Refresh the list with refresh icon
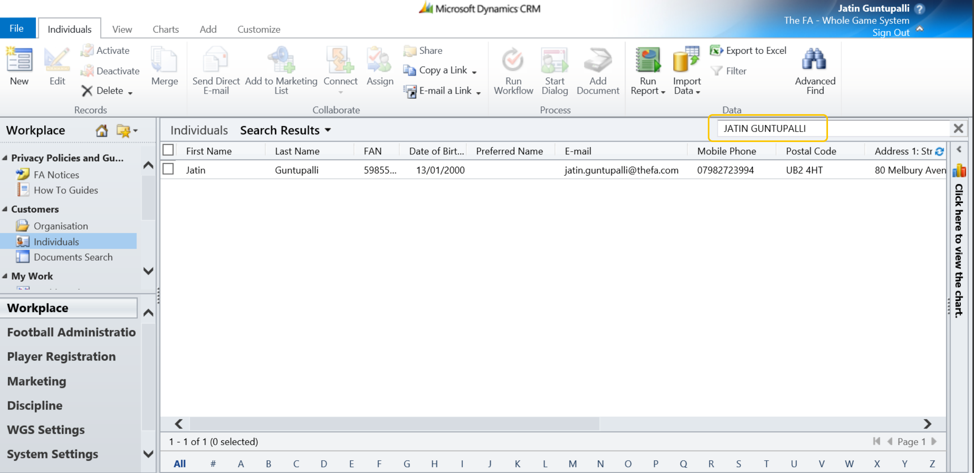Screen dimensions: 974x473 [x=940, y=151]
